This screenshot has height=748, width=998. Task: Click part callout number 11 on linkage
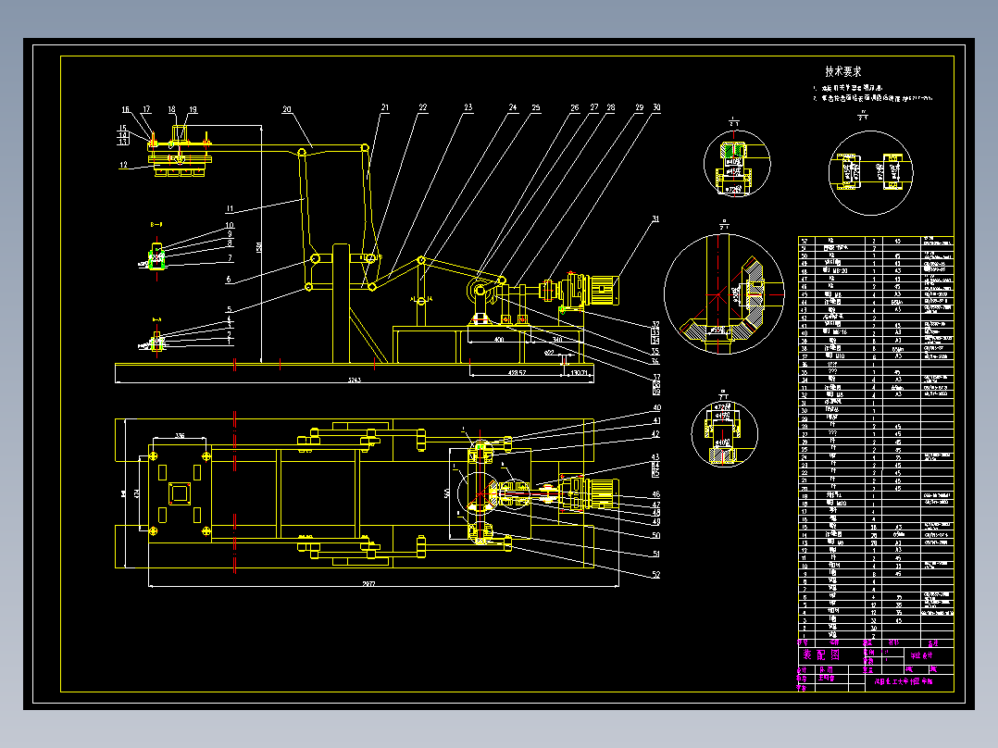(230, 209)
